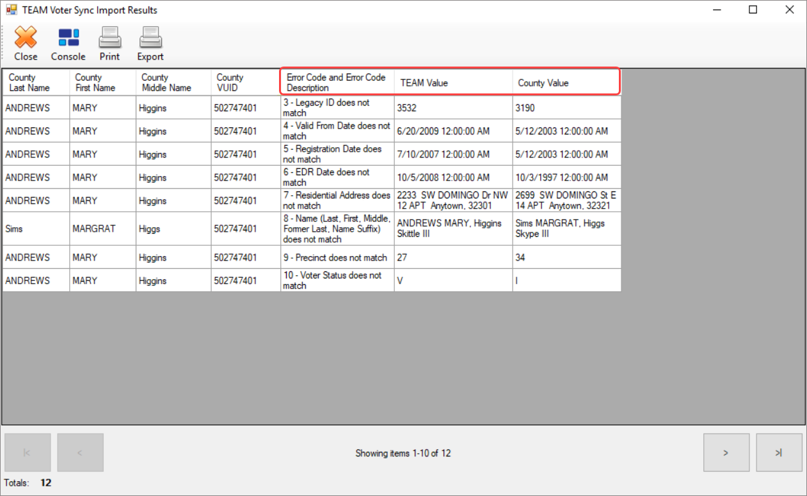Sort by County Middle Name column header

click(x=173, y=83)
